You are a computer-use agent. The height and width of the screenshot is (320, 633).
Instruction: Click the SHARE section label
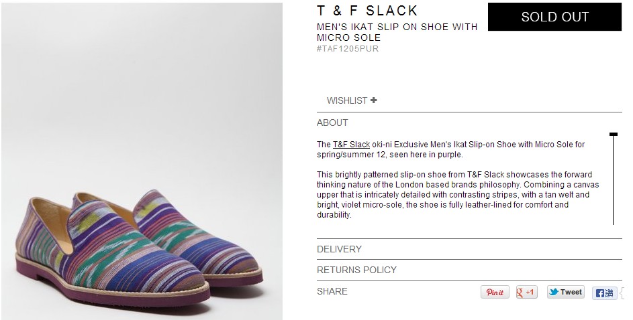point(332,291)
